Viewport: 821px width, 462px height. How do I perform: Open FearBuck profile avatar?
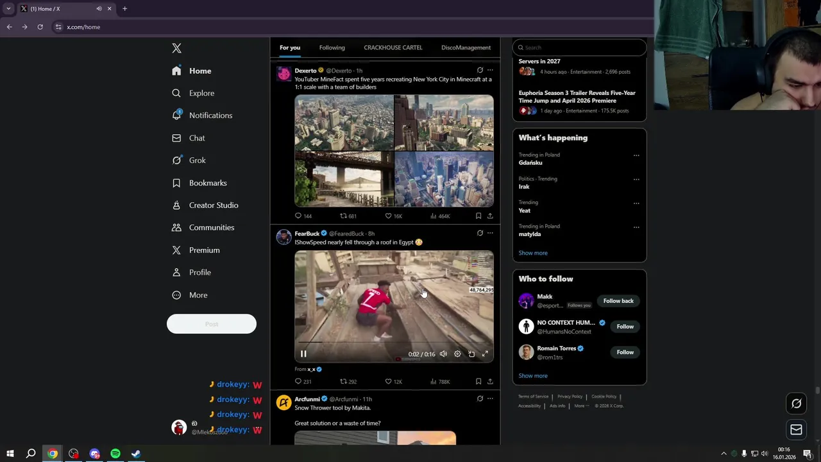coord(284,237)
